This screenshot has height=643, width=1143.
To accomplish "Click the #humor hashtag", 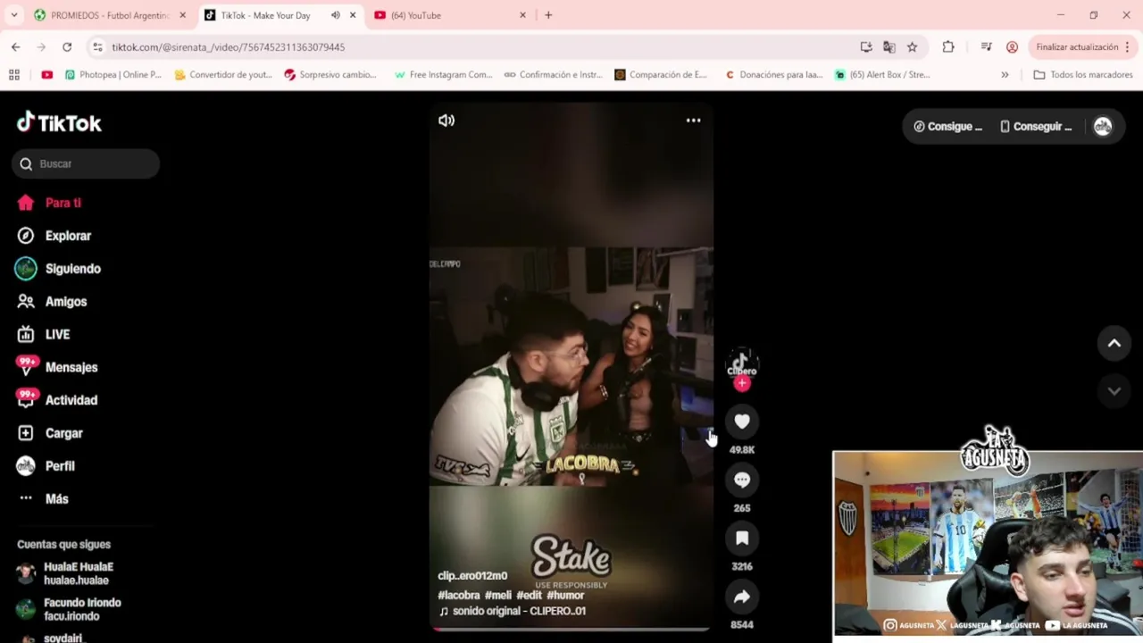I will click(x=565, y=595).
